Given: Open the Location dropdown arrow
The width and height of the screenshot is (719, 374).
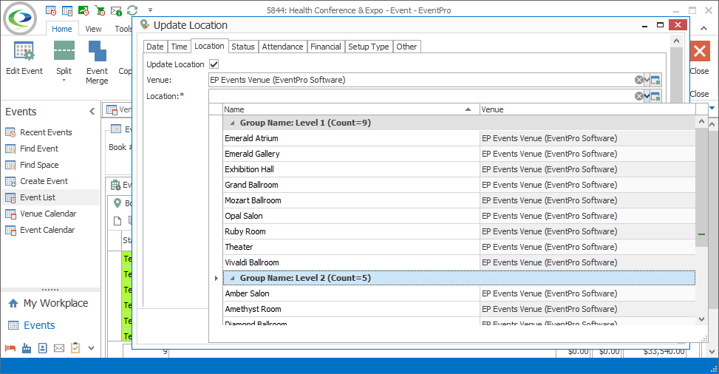Looking at the screenshot, I should click(647, 96).
